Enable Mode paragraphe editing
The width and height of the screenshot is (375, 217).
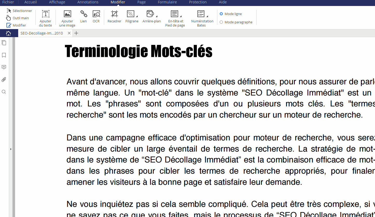click(x=221, y=22)
